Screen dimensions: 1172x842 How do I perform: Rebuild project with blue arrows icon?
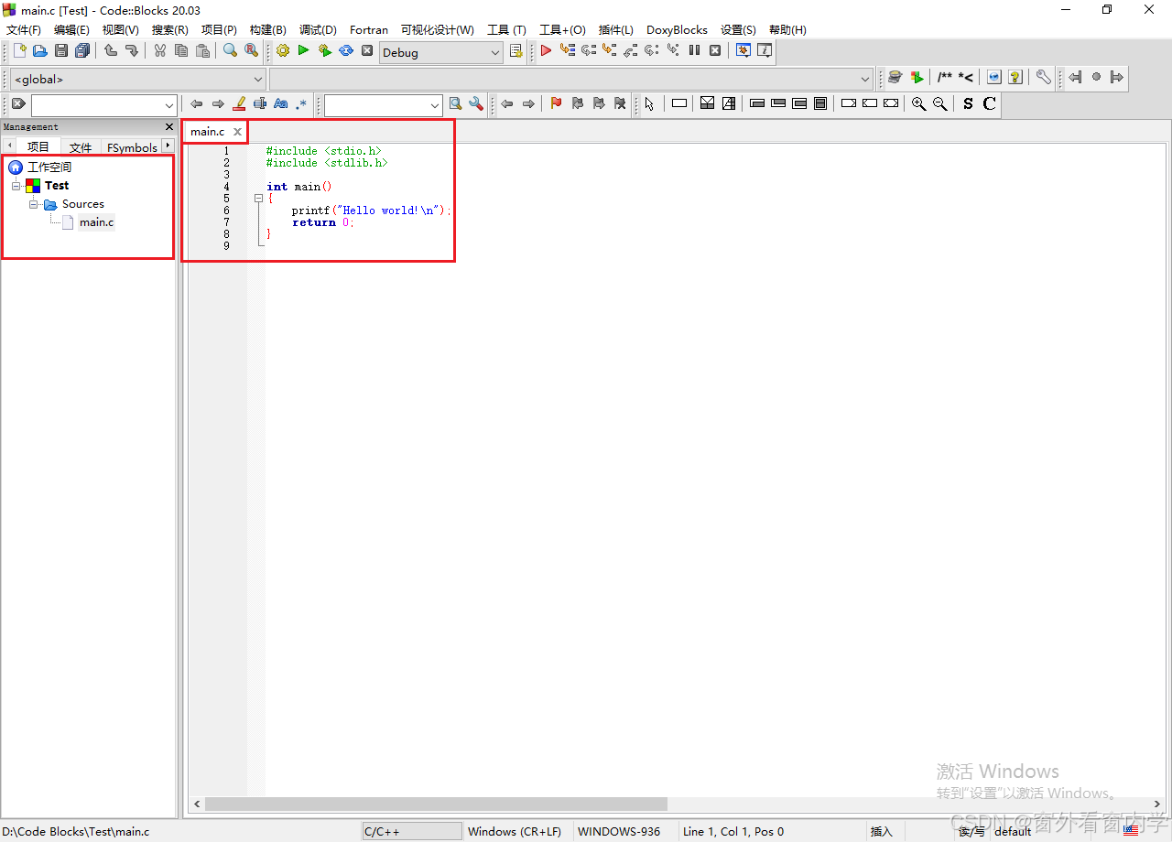click(346, 51)
